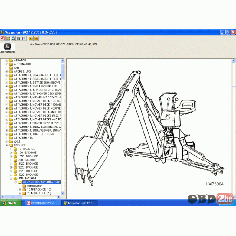
Task: Click the 3120 - BACKHOE folder icon
Action: [15, 164]
